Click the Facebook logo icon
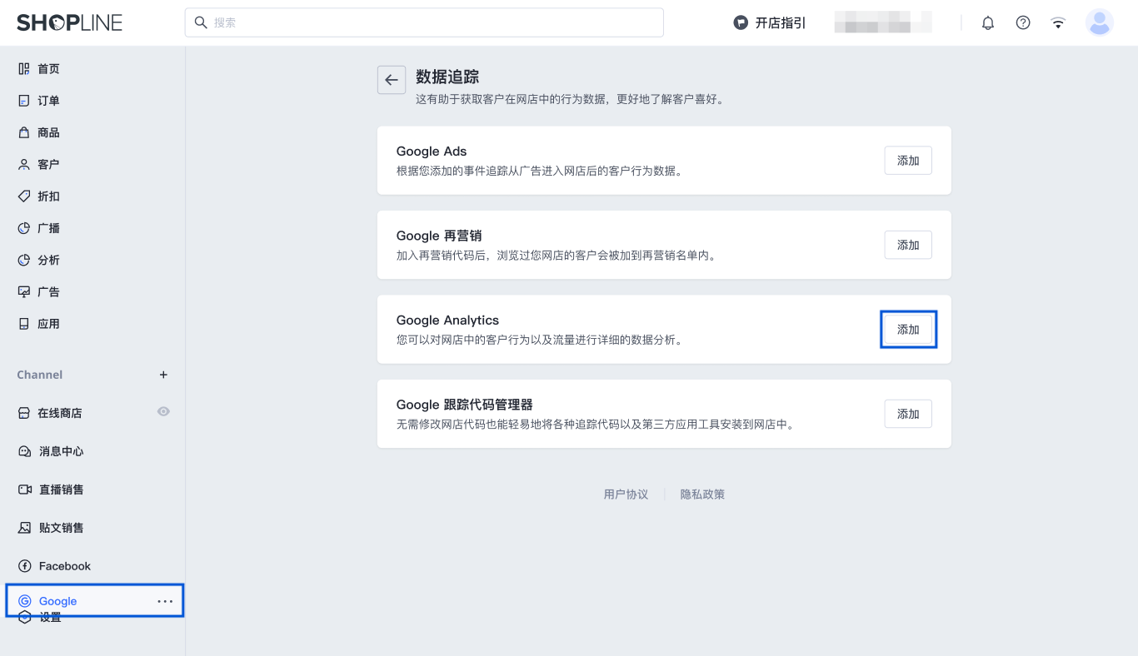The width and height of the screenshot is (1138, 656). [25, 566]
